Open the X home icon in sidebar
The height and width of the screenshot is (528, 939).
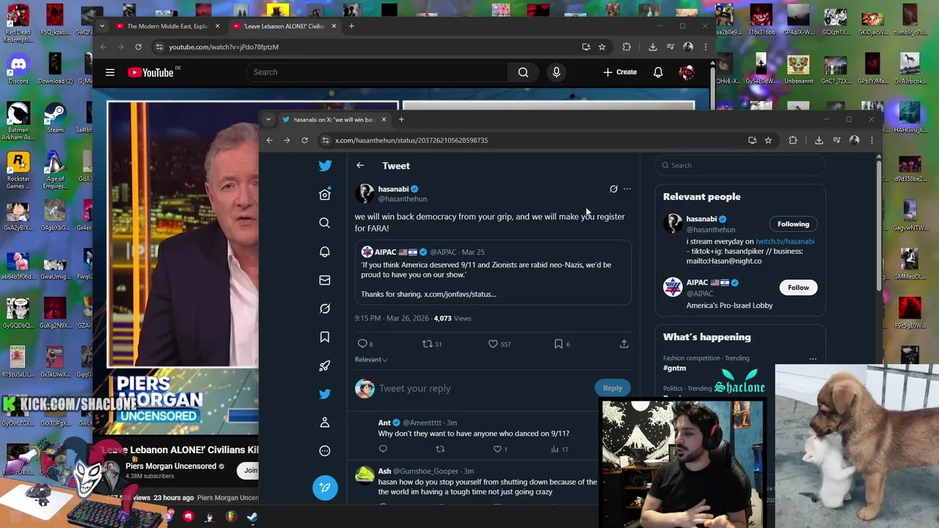click(x=325, y=194)
